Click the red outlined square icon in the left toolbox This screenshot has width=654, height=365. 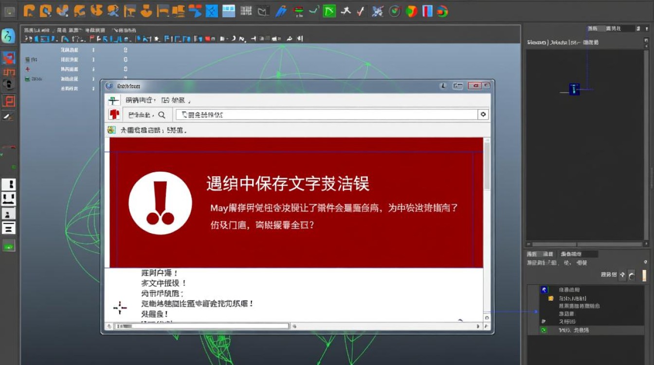coord(9,101)
